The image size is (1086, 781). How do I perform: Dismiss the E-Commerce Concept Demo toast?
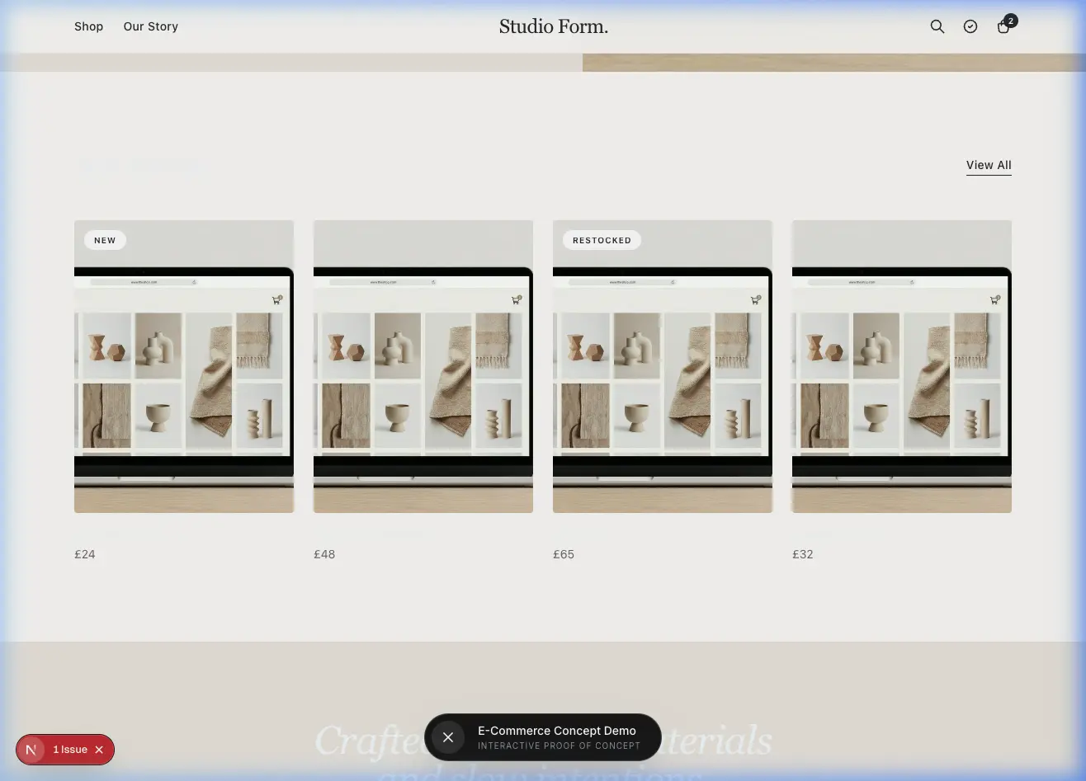tap(448, 737)
